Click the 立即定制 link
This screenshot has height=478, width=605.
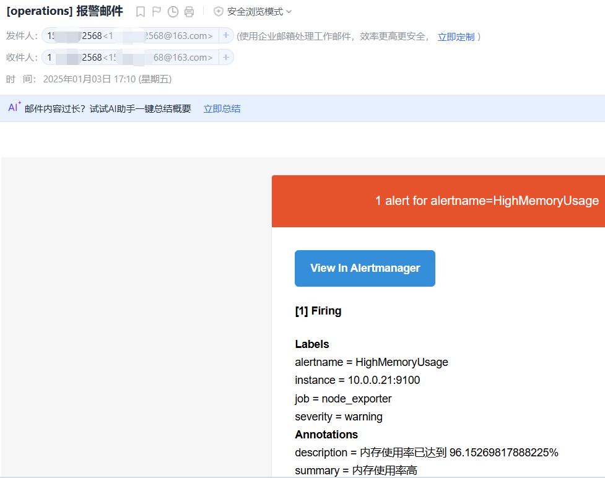(x=456, y=37)
